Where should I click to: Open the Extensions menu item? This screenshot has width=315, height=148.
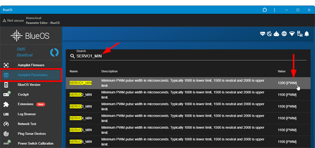(x=31, y=104)
